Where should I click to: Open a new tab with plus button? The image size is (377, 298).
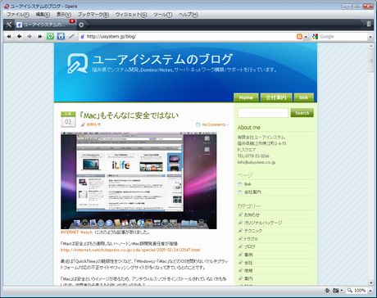(x=81, y=25)
